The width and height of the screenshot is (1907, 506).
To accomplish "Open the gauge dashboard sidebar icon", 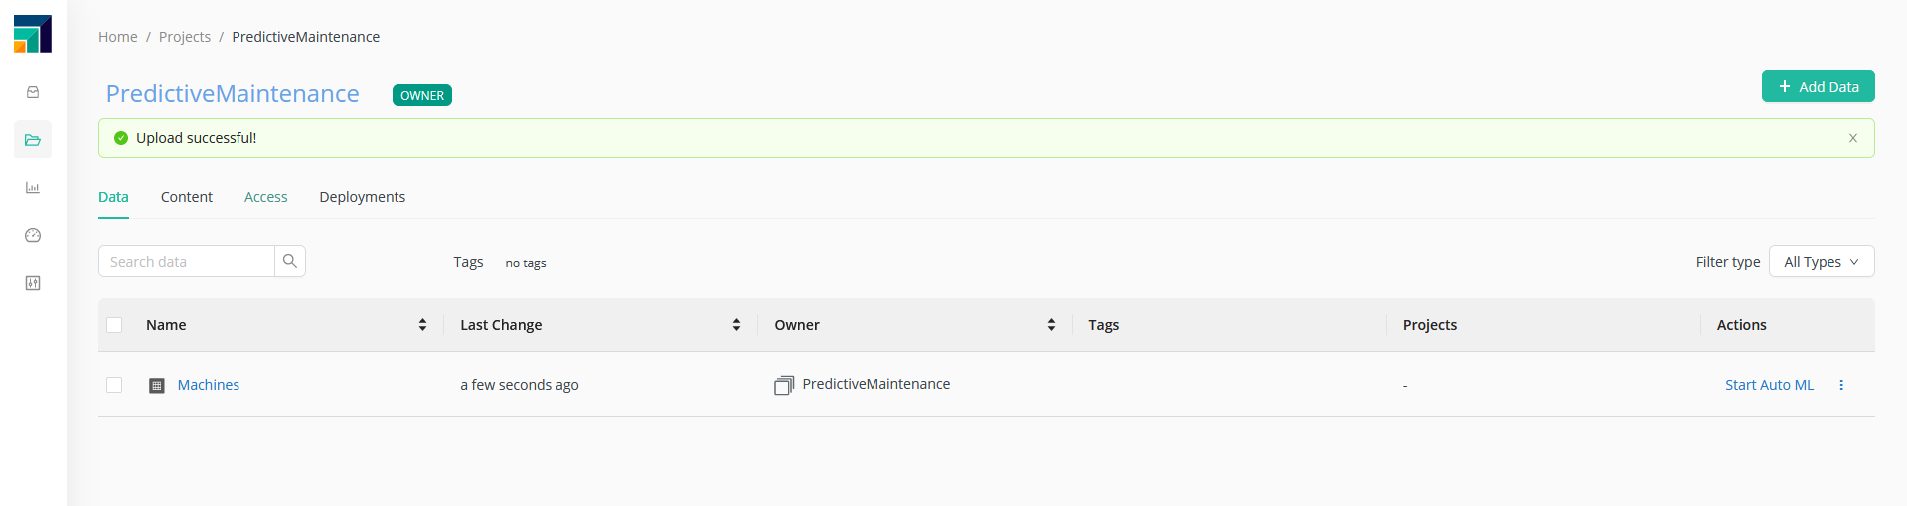I will pos(33,235).
